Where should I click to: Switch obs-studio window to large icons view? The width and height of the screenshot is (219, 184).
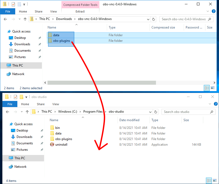click(x=215, y=181)
